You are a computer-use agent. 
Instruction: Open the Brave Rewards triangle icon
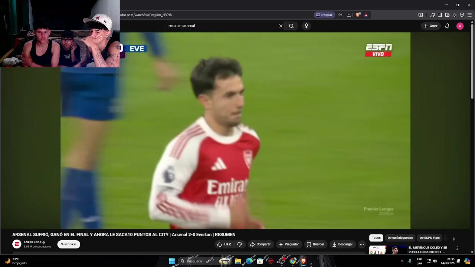point(366,15)
